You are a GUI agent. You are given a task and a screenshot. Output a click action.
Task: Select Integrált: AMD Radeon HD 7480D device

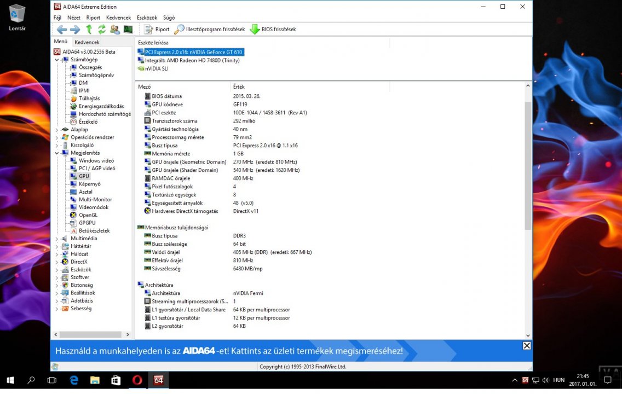192,60
